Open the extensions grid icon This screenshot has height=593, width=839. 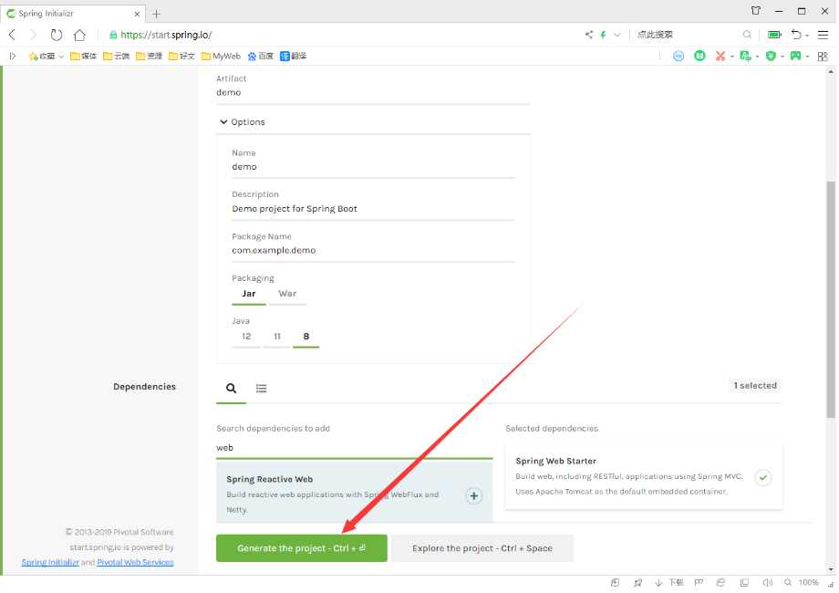(823, 57)
